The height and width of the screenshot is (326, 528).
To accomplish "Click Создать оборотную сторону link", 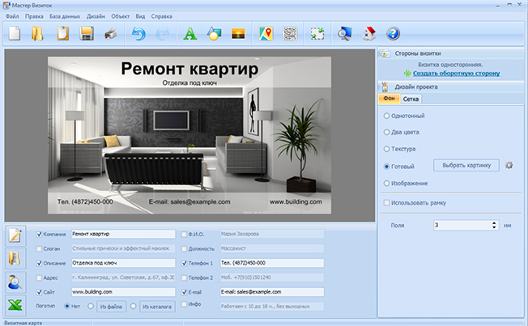I will click(456, 73).
